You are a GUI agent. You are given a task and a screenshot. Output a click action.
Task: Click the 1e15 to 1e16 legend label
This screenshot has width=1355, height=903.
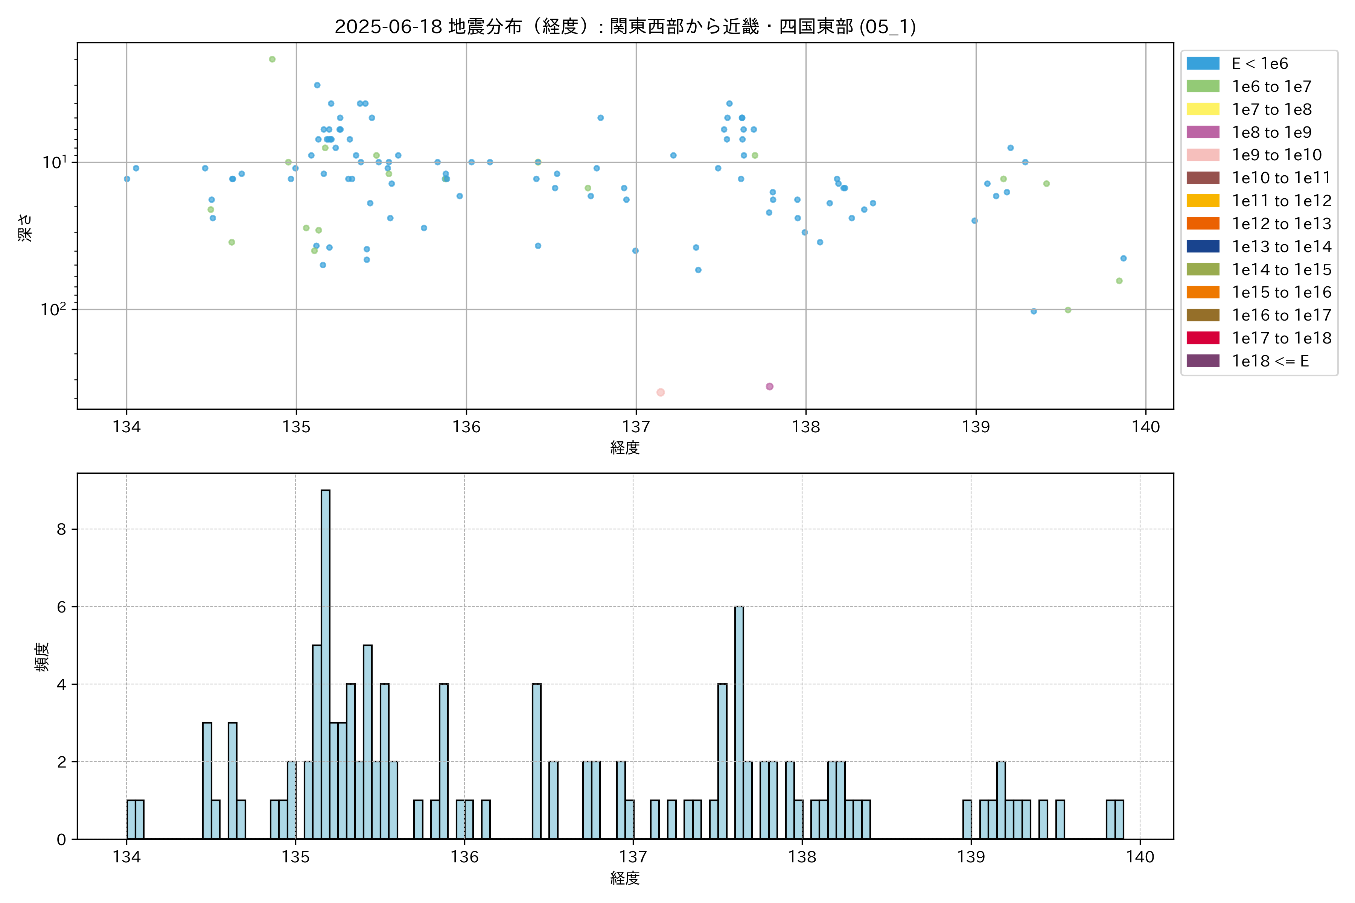click(1281, 293)
